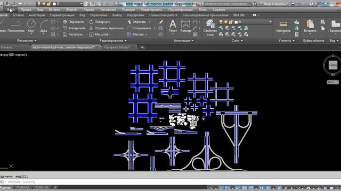Toggle the layer on/off bulb in the ribbon layer list
Image resolution: width=341 pixels, height=191 pixels.
(x=221, y=22)
